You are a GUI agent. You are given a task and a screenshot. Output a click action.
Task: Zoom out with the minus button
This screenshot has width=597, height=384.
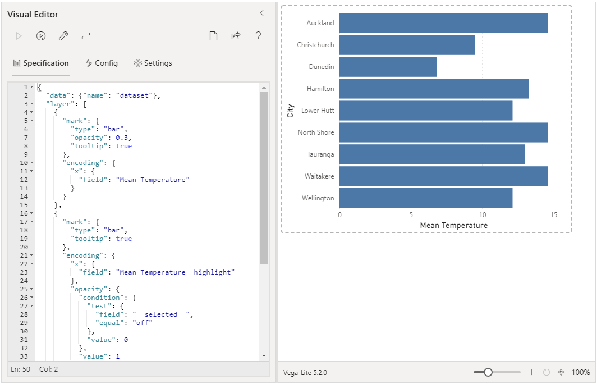(461, 372)
